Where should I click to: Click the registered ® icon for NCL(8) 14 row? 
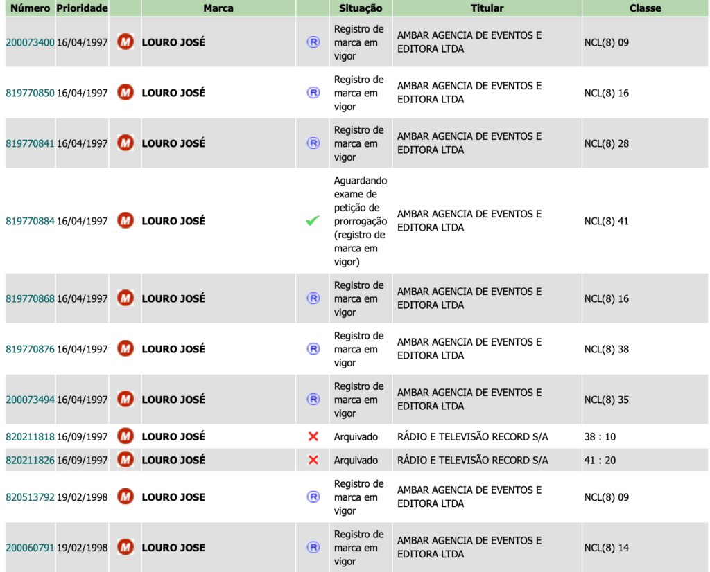point(313,547)
